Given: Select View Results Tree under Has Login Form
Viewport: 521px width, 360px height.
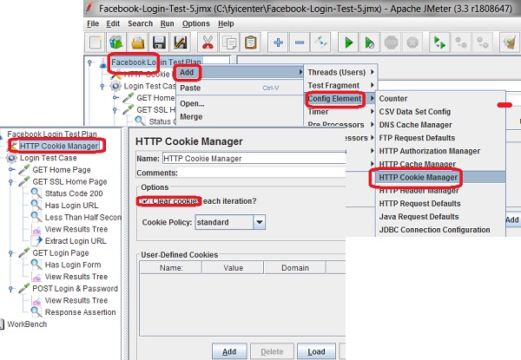Looking at the screenshot, I should pos(76,277).
